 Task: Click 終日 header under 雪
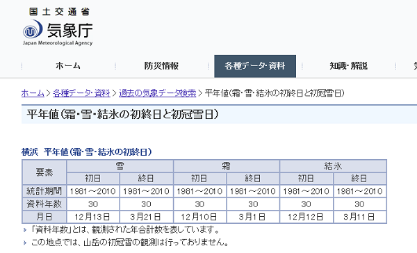pos(147,178)
